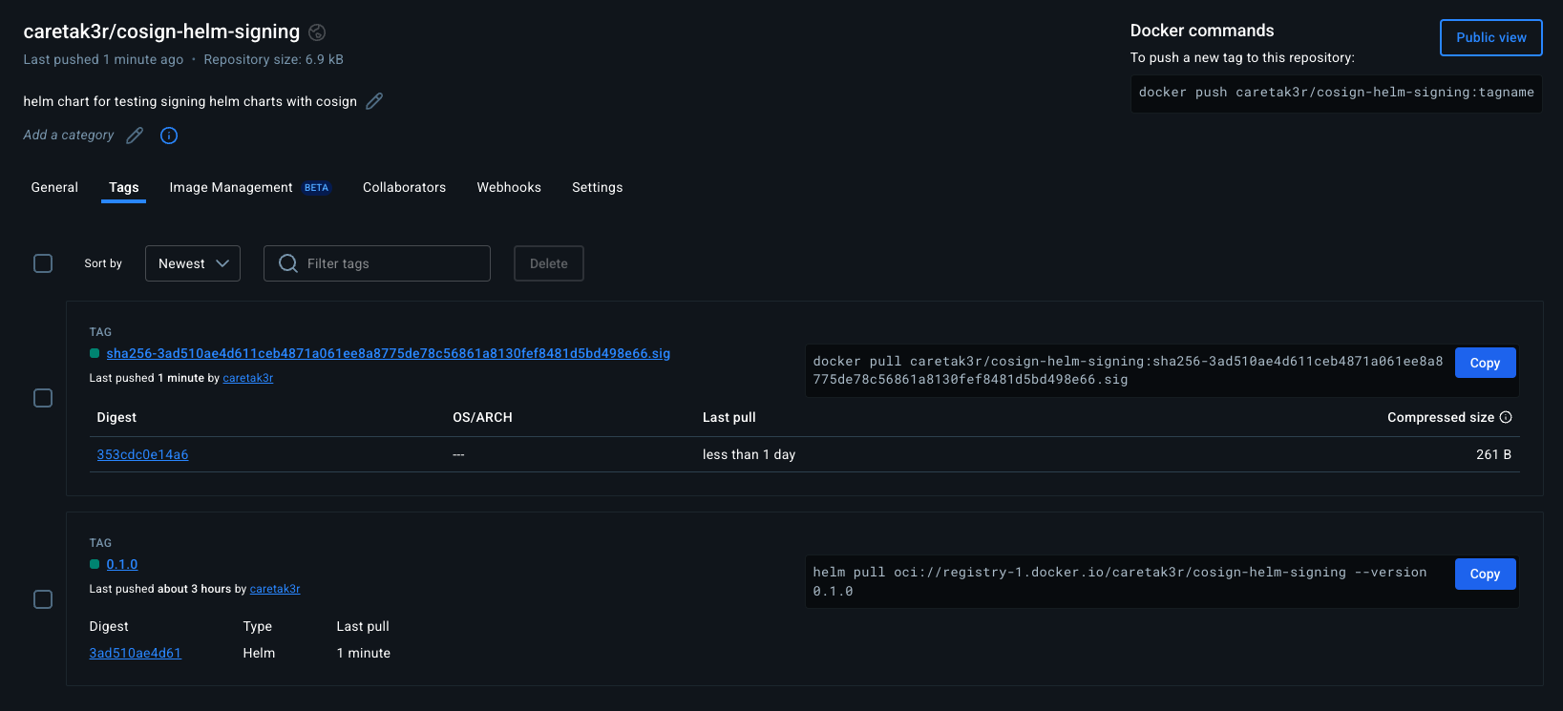Open the Webhooks tab
The height and width of the screenshot is (711, 1563).
[509, 187]
